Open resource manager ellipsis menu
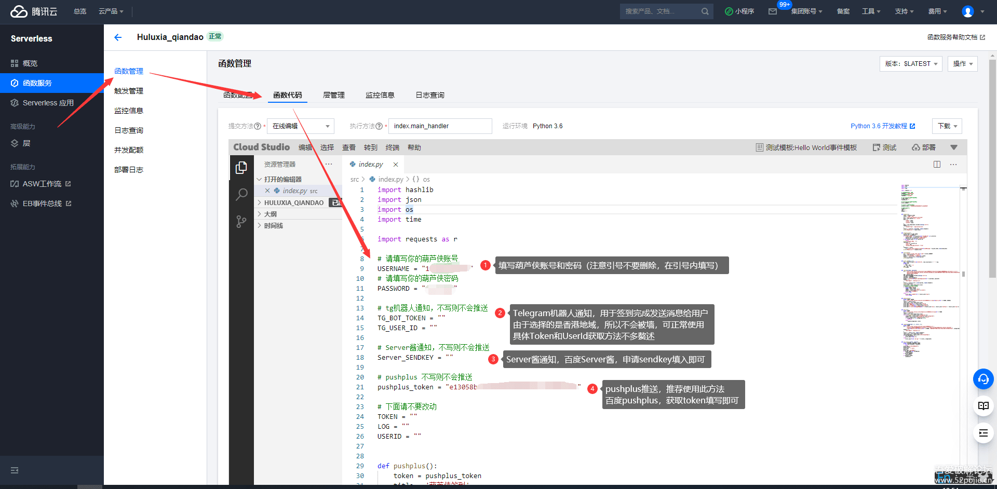Screen dimensions: 997x489 329,165
